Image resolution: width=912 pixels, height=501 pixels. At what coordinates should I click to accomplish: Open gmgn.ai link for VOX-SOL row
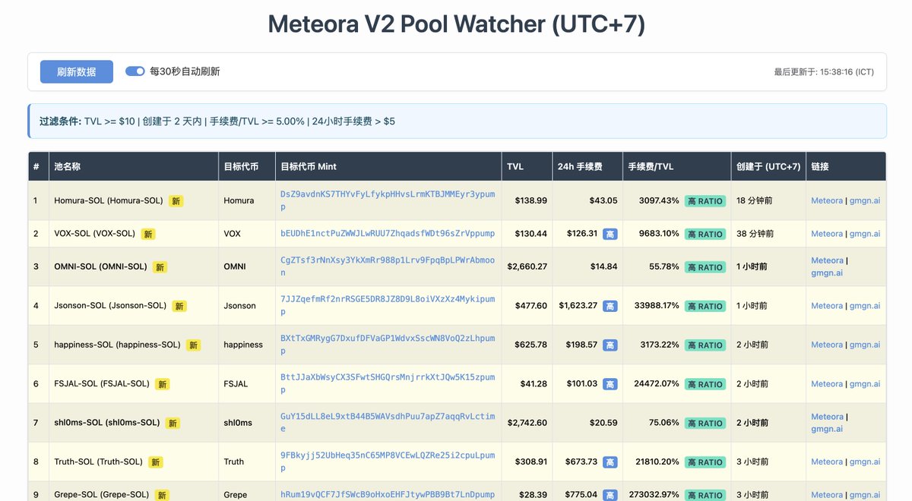865,234
